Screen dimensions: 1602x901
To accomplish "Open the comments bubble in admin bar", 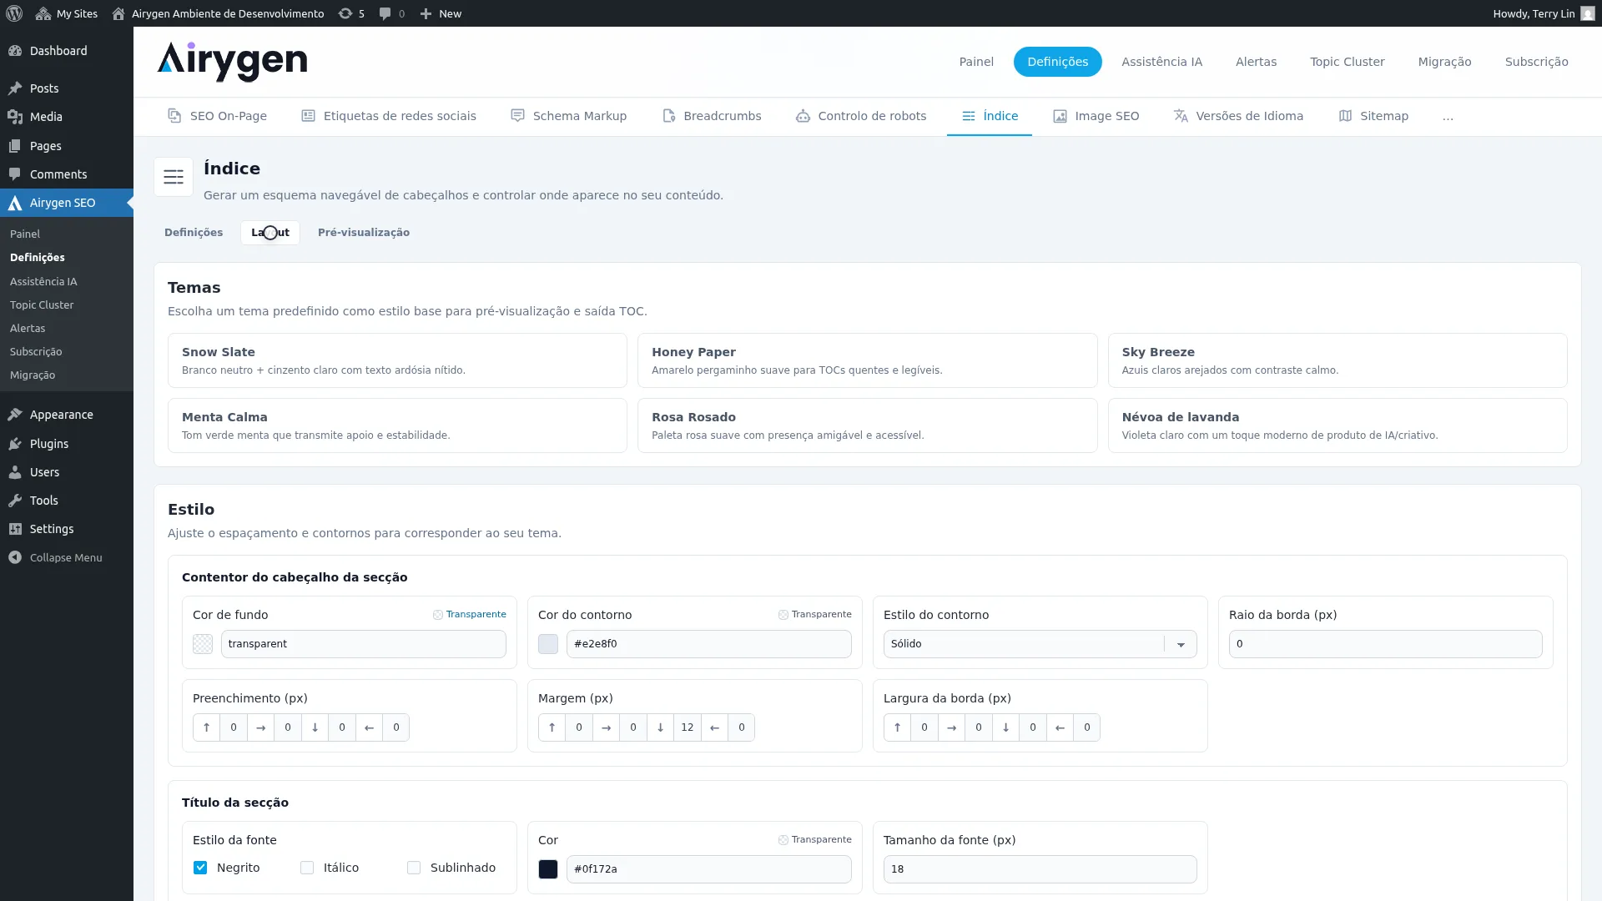I will pos(391,13).
